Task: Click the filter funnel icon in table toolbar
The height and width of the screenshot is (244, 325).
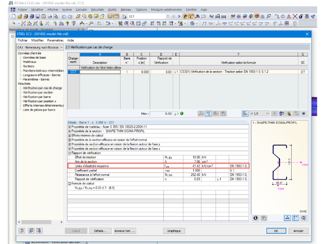Action: tap(274, 113)
